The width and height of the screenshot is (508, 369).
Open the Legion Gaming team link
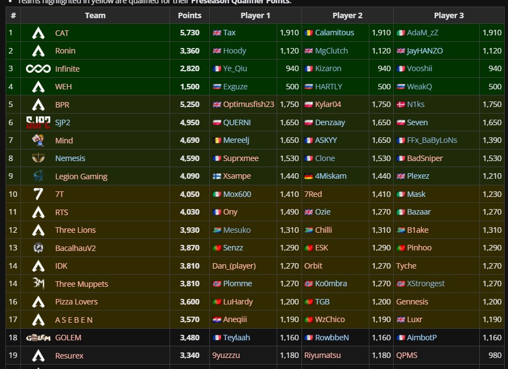coord(81,177)
